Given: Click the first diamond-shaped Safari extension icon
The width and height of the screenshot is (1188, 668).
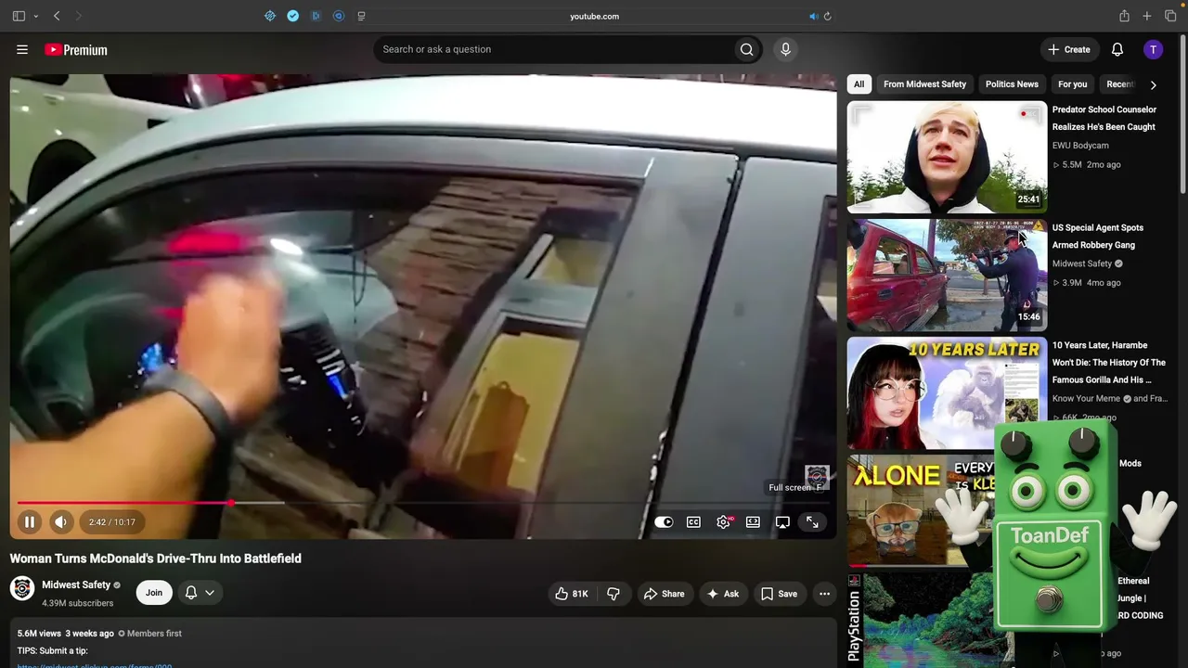Looking at the screenshot, I should 270,16.
